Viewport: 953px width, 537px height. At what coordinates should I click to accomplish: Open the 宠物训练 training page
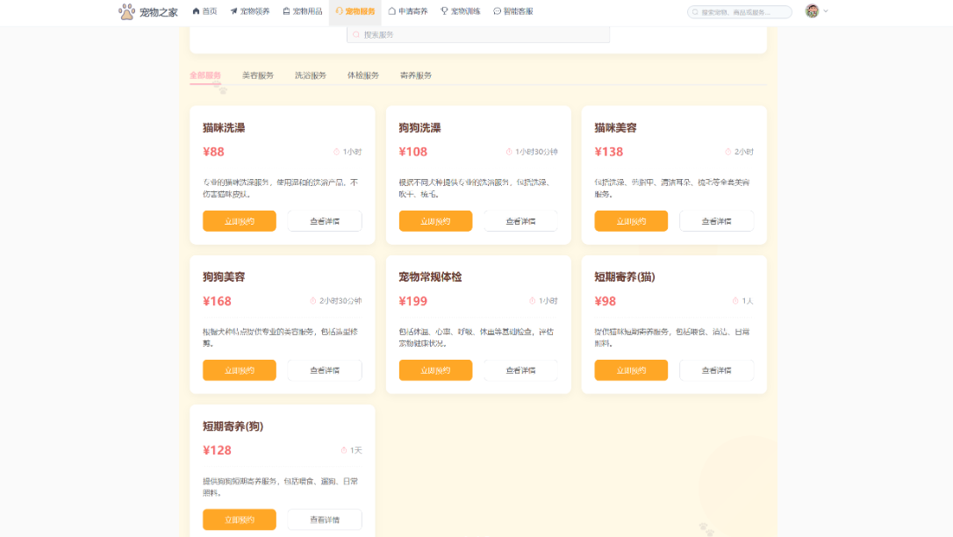click(461, 11)
